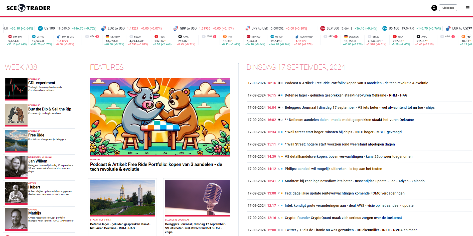This screenshot has height=236, width=473.
Task: Click the STAAKT-HET-VUREN category label
Action: (101, 220)
